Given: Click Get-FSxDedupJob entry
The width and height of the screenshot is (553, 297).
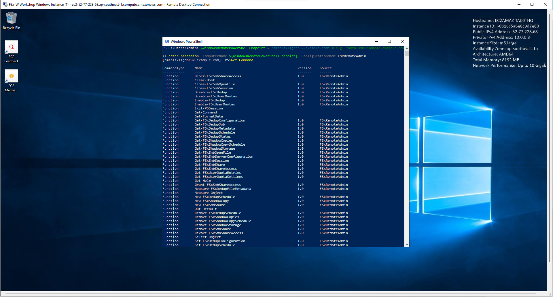Looking at the screenshot, I should (210, 124).
